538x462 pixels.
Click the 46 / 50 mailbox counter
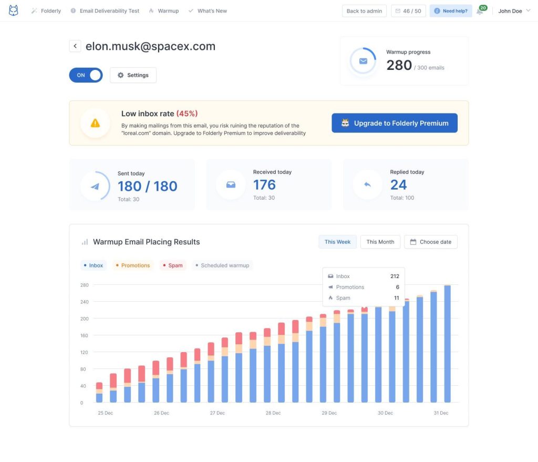[x=408, y=11]
